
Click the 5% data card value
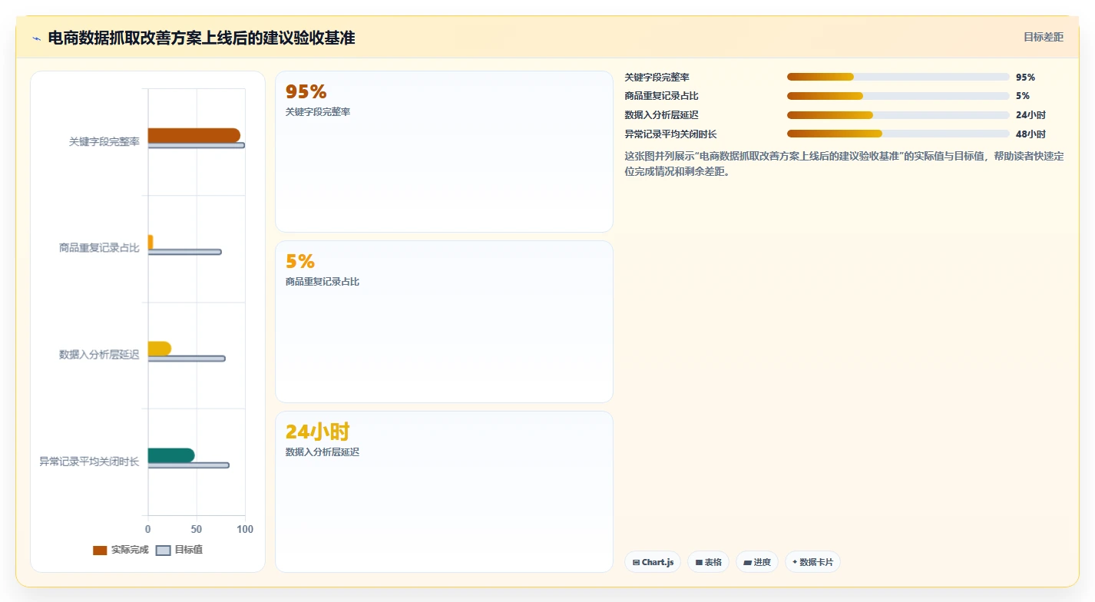[x=300, y=261]
